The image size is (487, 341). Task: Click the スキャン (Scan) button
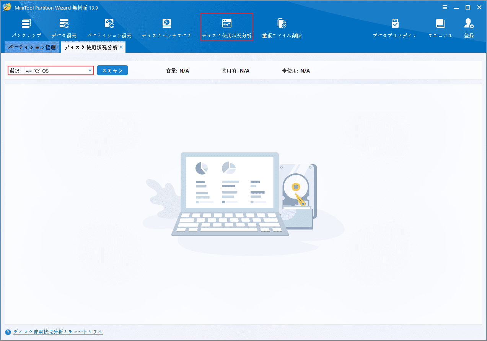(x=112, y=70)
